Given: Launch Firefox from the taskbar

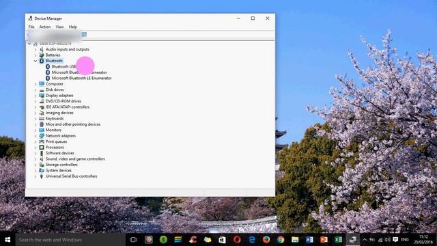Looking at the screenshot, I should coord(266,240).
